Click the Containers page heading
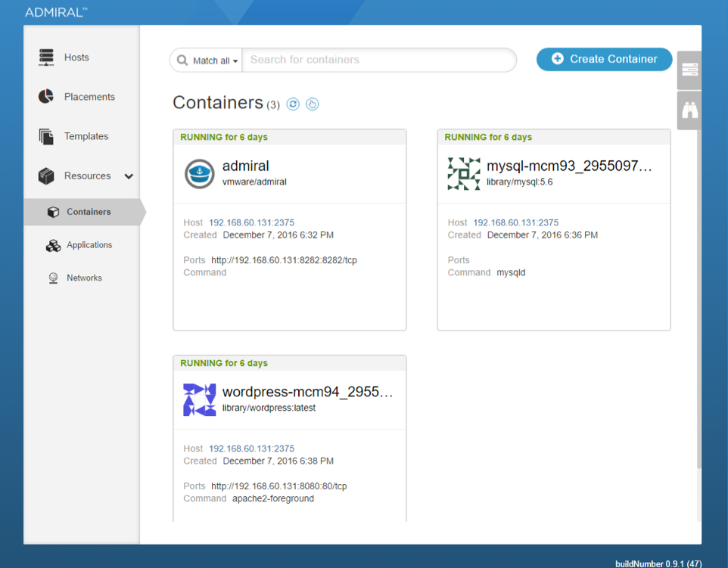The width and height of the screenshot is (728, 568). 218,103
